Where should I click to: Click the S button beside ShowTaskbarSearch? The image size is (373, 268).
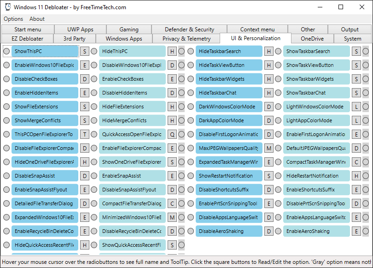tap(356, 51)
